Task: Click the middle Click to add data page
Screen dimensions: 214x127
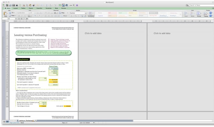Action: 93,33
